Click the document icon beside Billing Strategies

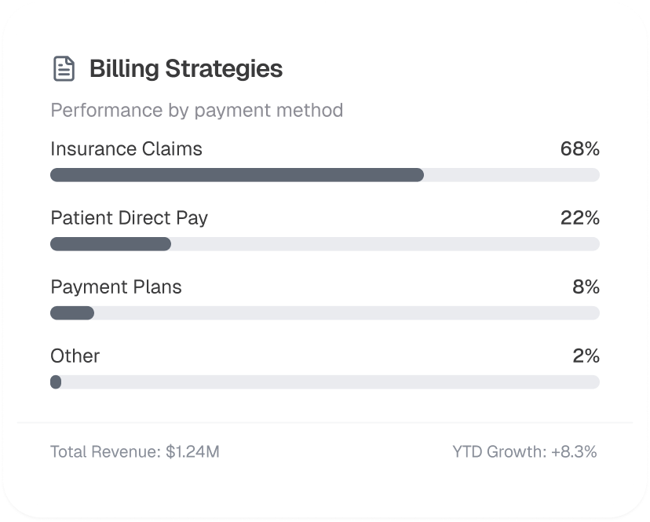[64, 69]
